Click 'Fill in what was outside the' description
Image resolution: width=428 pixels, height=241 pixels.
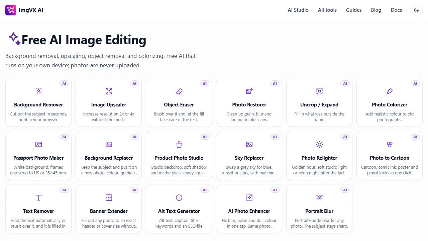click(319, 114)
